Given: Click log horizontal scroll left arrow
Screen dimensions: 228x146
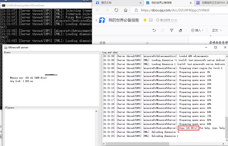Looking at the screenshot, I should coord(104,144).
